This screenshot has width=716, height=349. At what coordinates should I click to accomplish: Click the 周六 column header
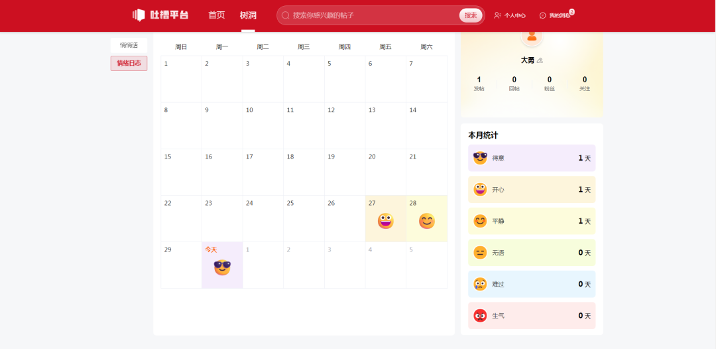426,46
